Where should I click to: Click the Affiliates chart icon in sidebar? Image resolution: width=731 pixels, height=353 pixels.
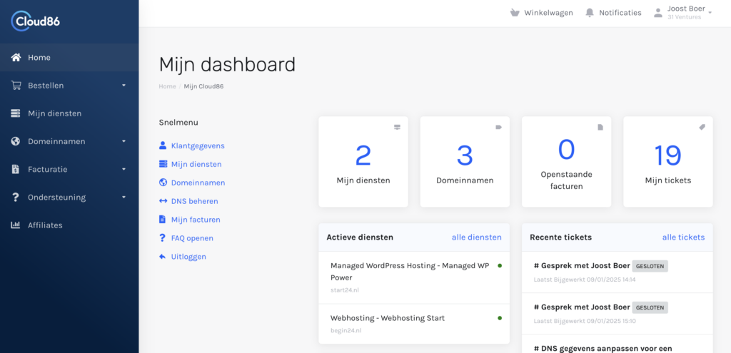[x=16, y=225]
